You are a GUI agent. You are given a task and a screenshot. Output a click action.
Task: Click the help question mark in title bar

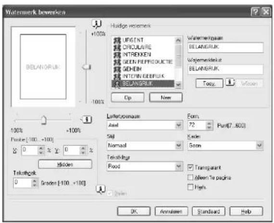click(x=255, y=12)
